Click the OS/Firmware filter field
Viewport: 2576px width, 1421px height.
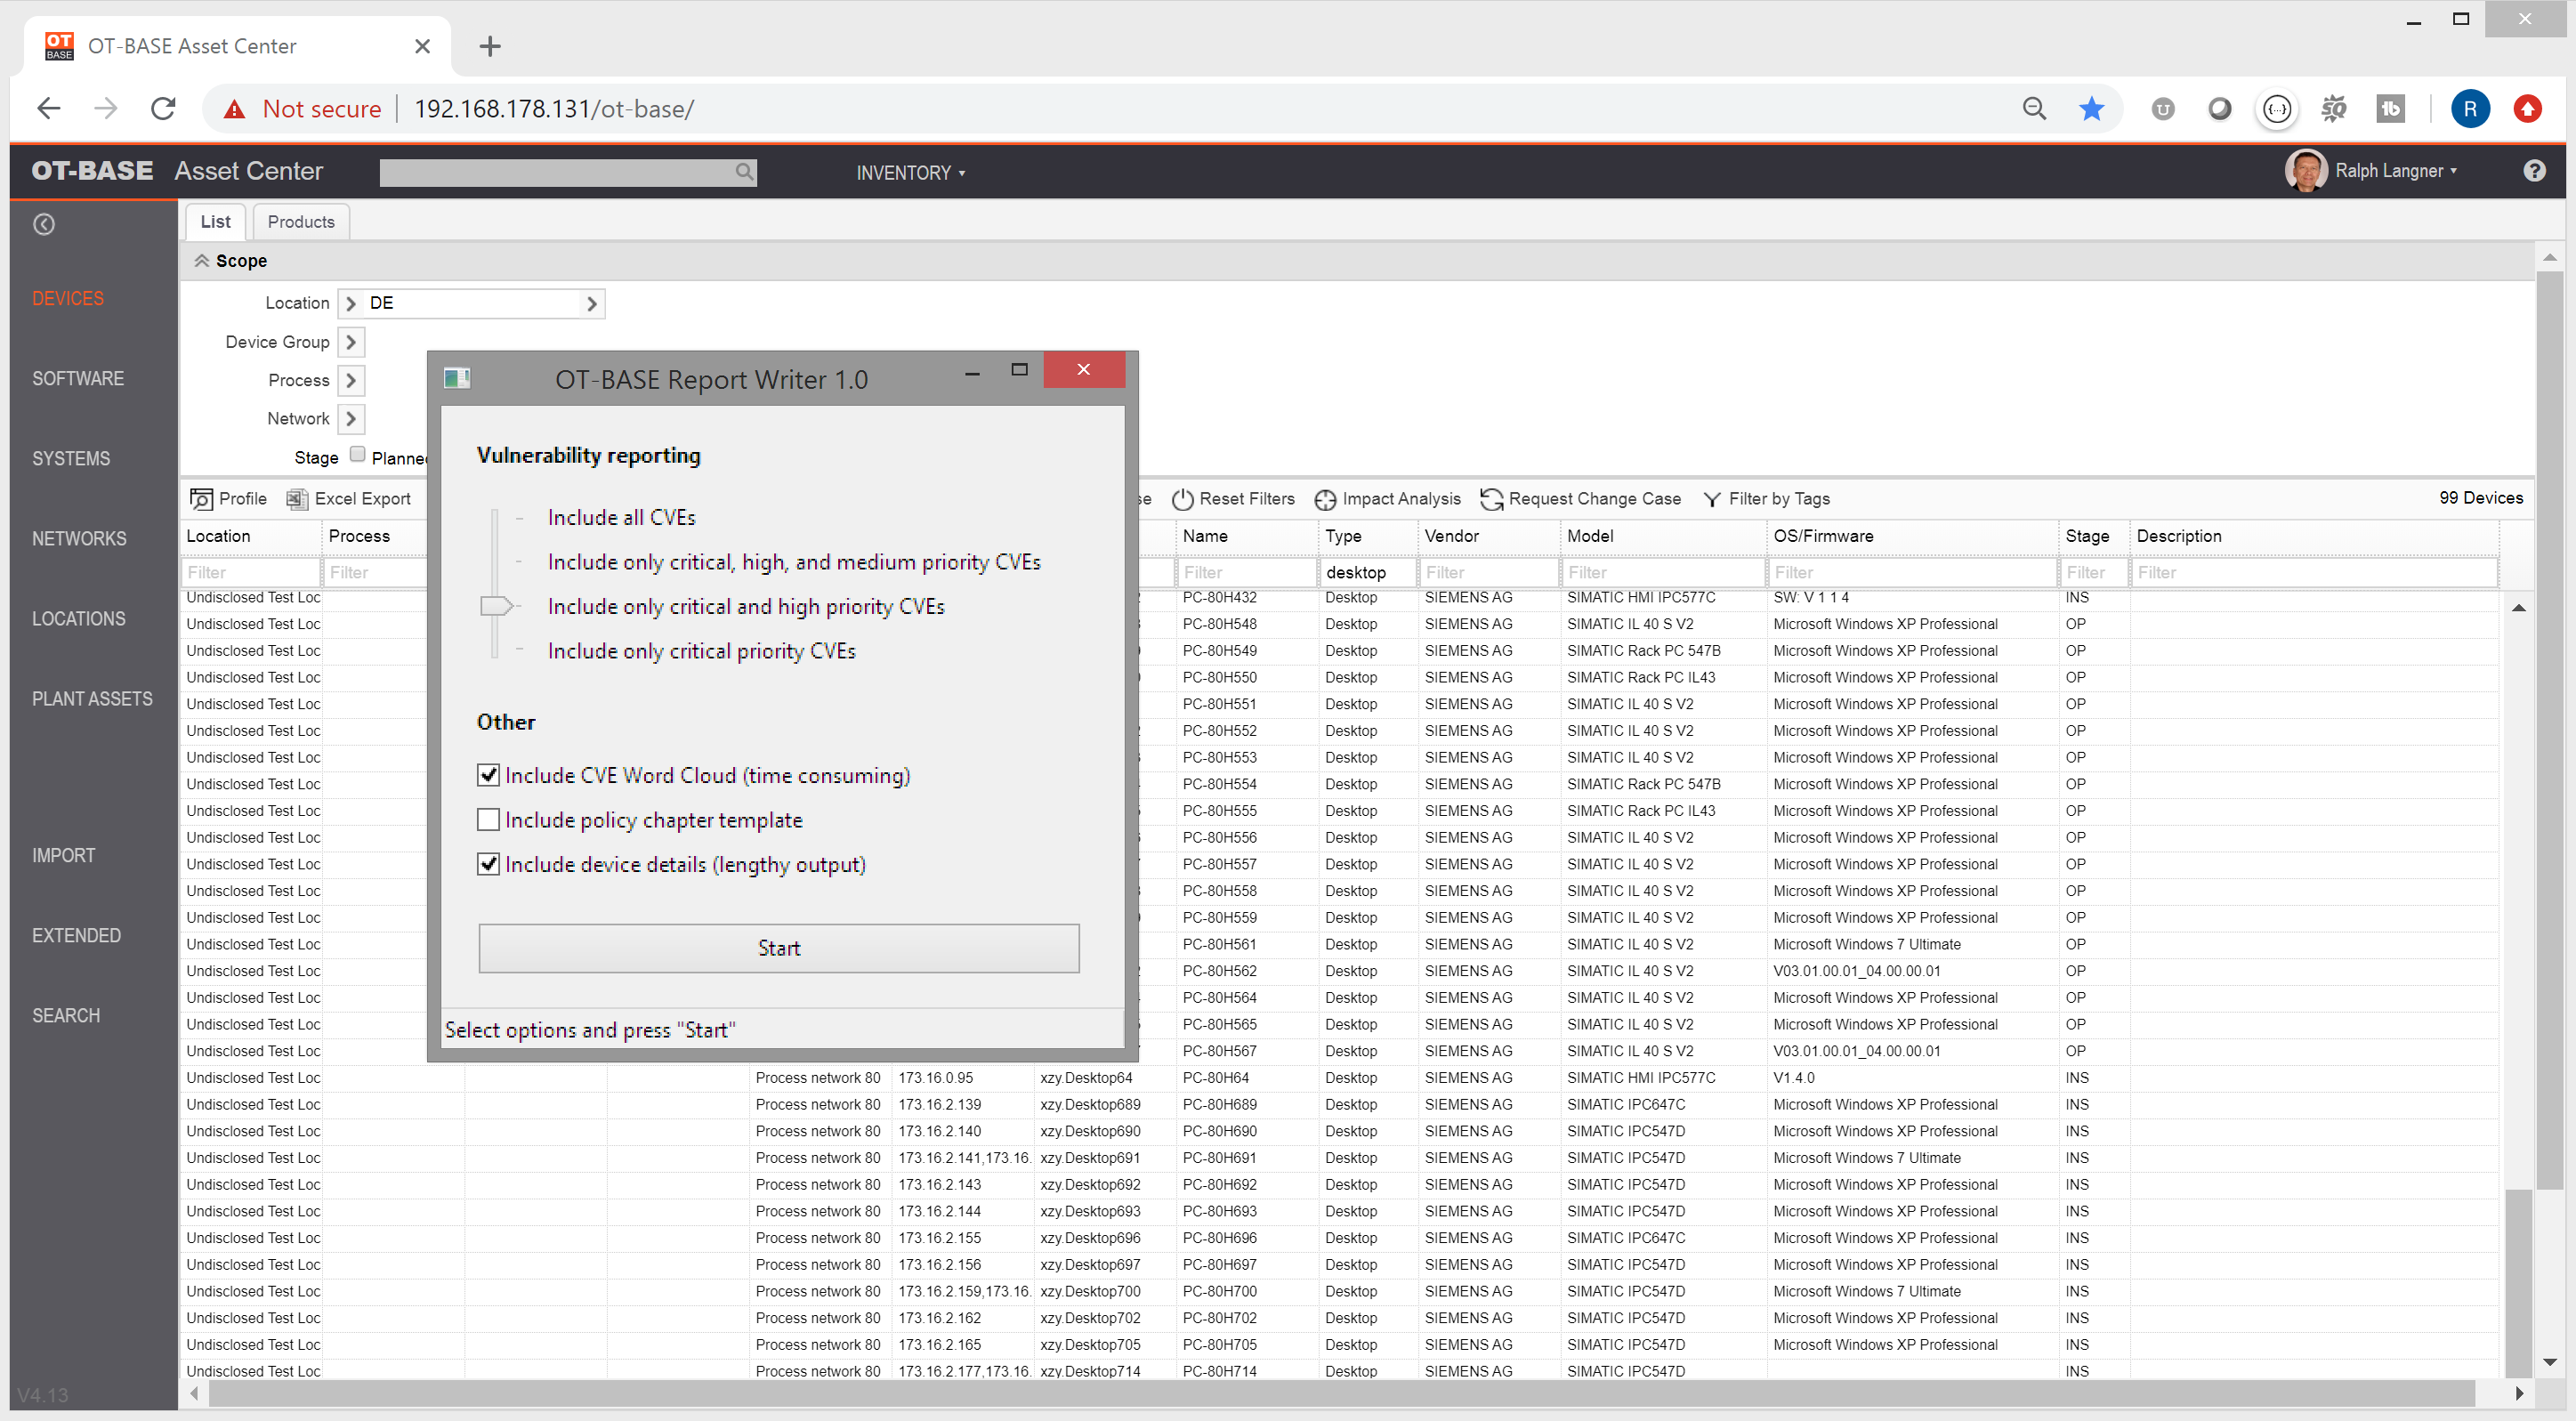1911,572
